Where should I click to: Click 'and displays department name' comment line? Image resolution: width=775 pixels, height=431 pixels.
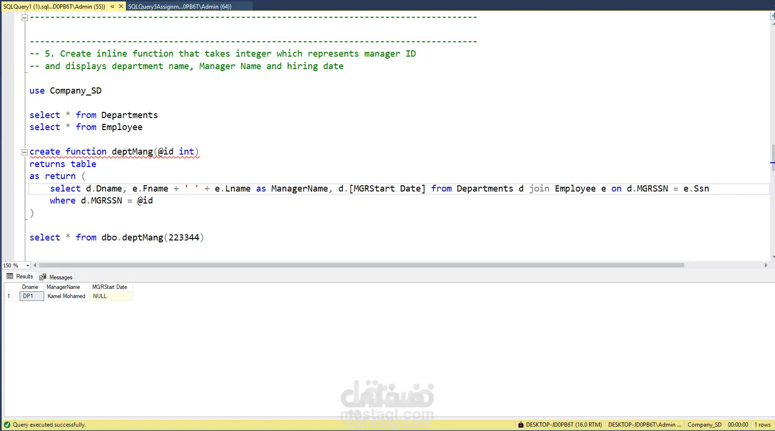pyautogui.click(x=187, y=66)
